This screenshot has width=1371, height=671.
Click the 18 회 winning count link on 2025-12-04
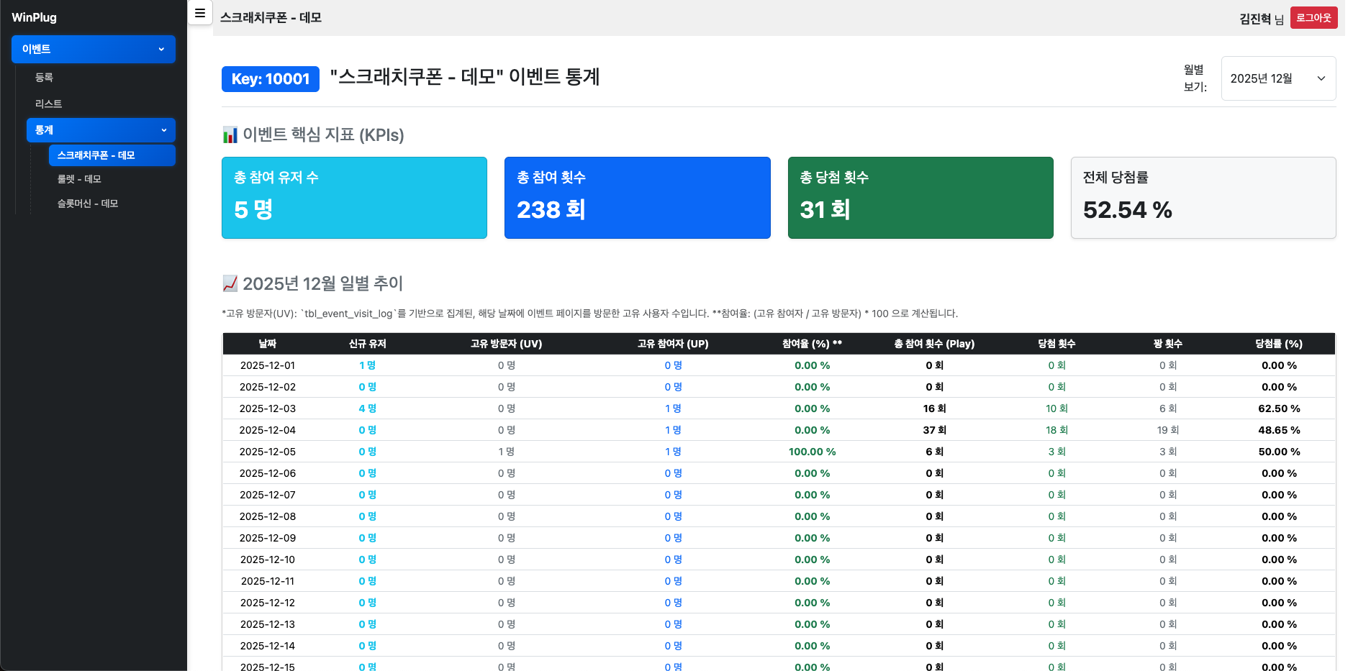coord(1058,430)
